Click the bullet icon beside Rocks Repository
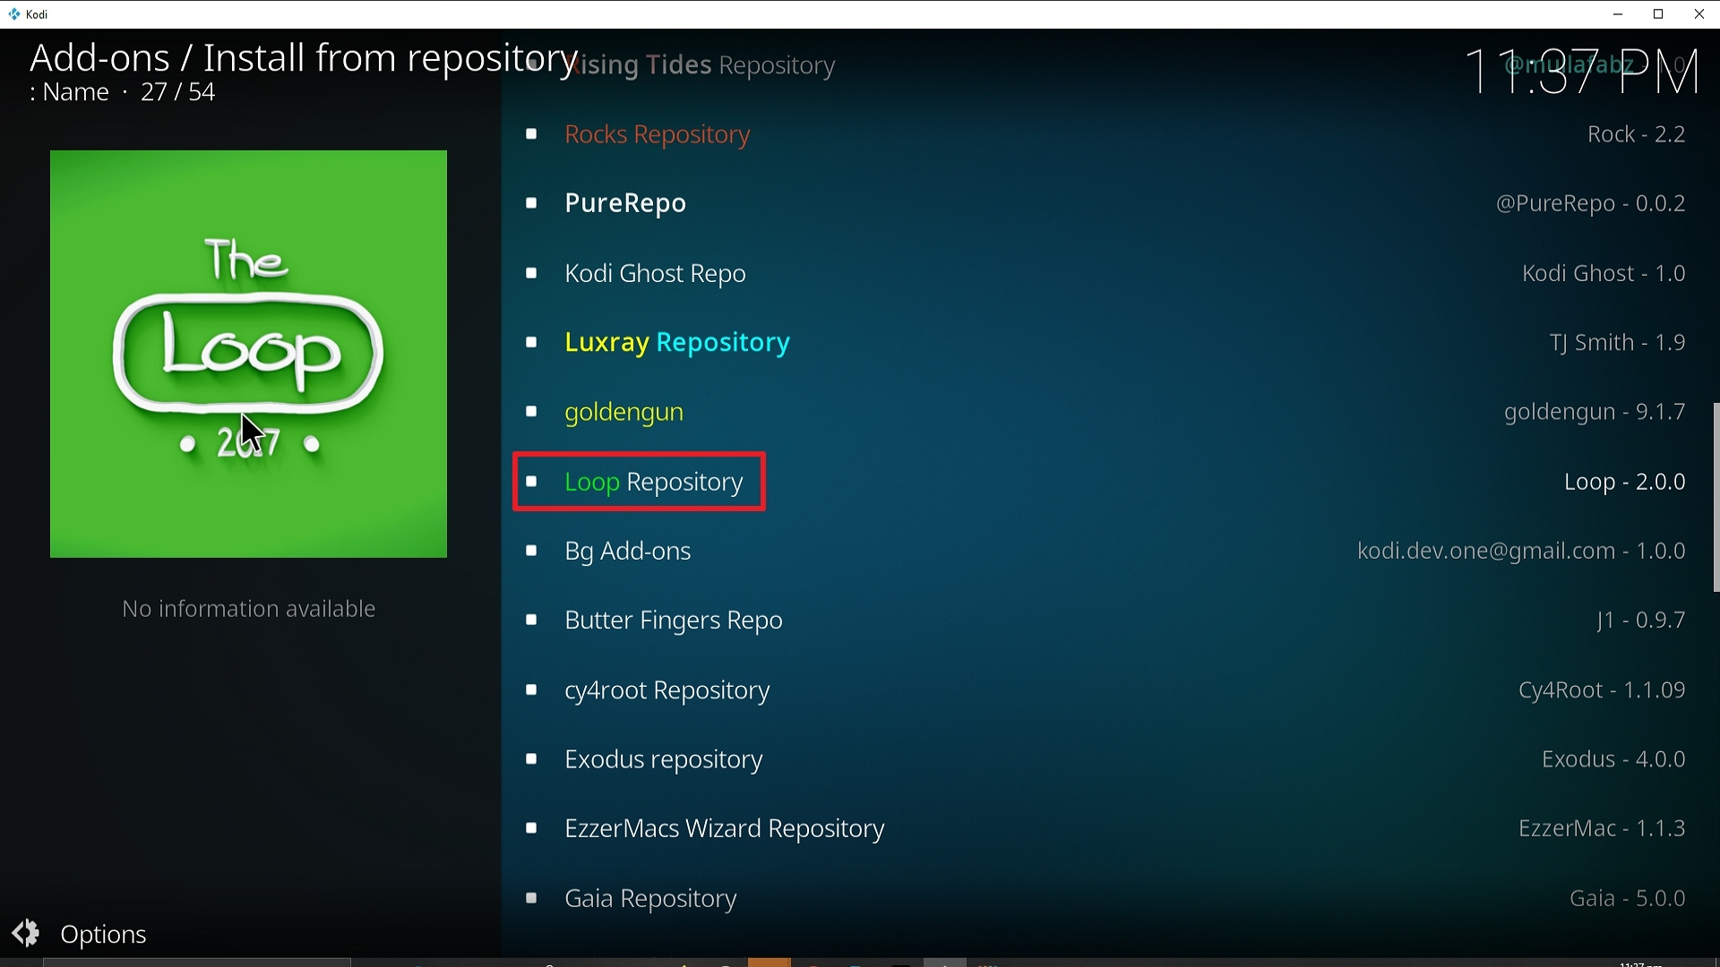Image resolution: width=1720 pixels, height=967 pixels. (x=531, y=134)
